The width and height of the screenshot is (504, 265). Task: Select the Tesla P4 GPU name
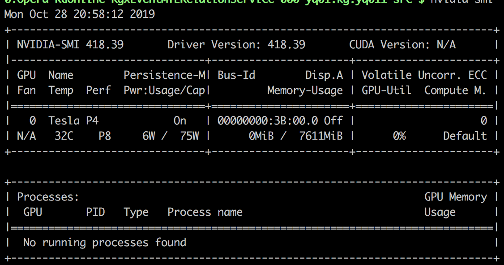pos(73,120)
